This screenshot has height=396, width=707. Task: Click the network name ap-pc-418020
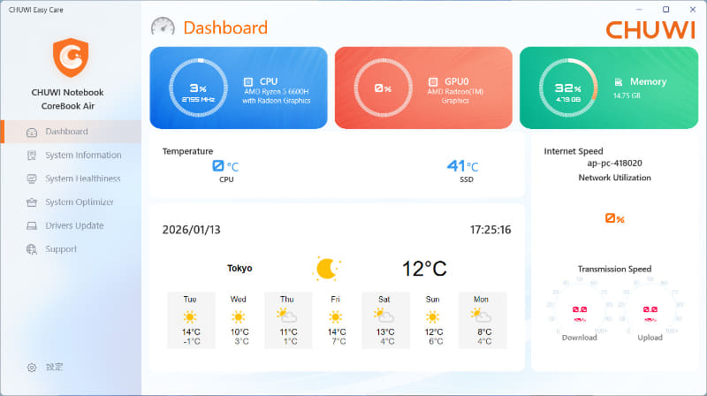click(x=614, y=164)
